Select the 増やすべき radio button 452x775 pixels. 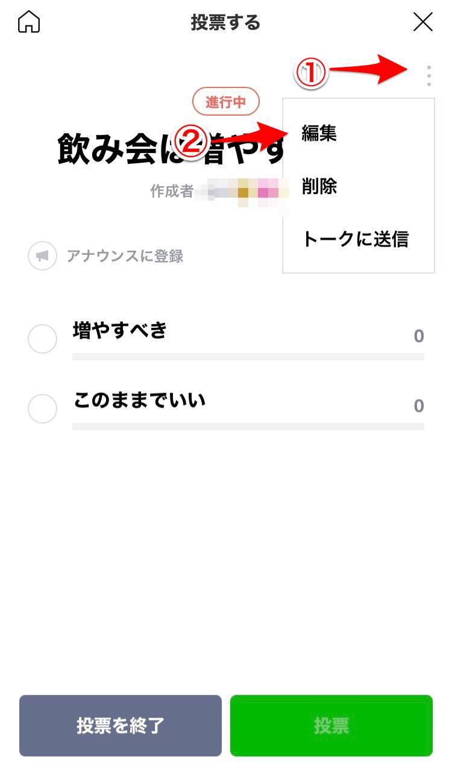coord(42,339)
